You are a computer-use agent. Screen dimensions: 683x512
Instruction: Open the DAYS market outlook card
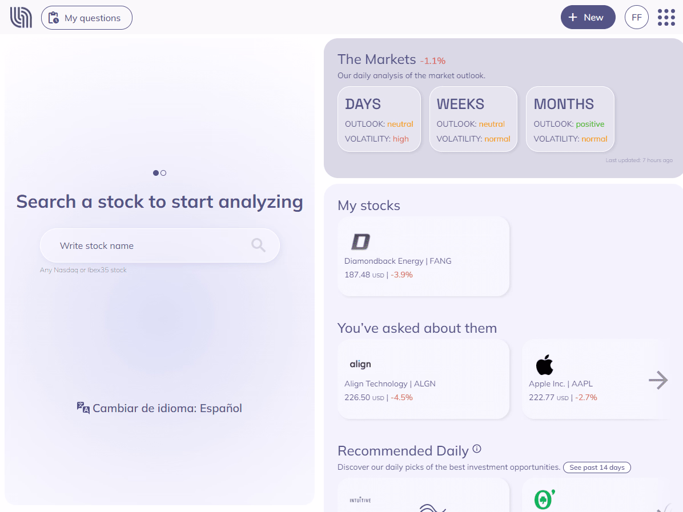379,119
